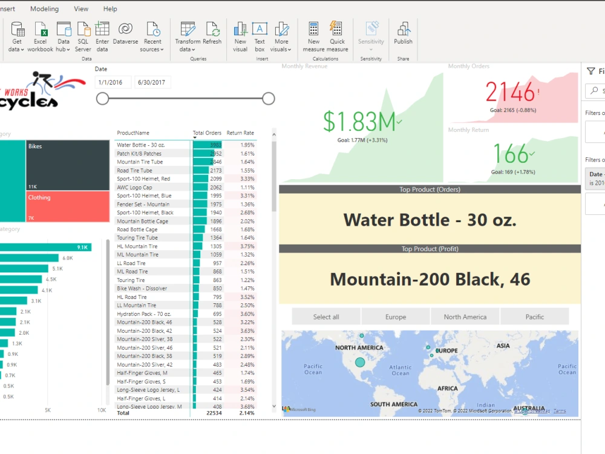The image size is (605, 454).
Task: Click the left handle of the date range slider
Action: [x=103, y=97]
